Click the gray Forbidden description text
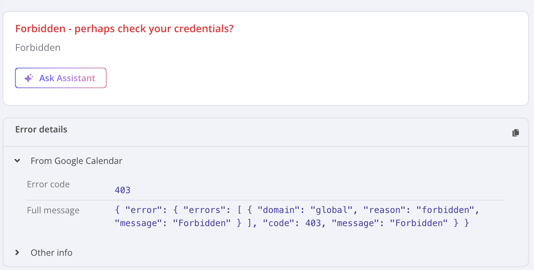This screenshot has height=270, width=534. pyautogui.click(x=38, y=48)
